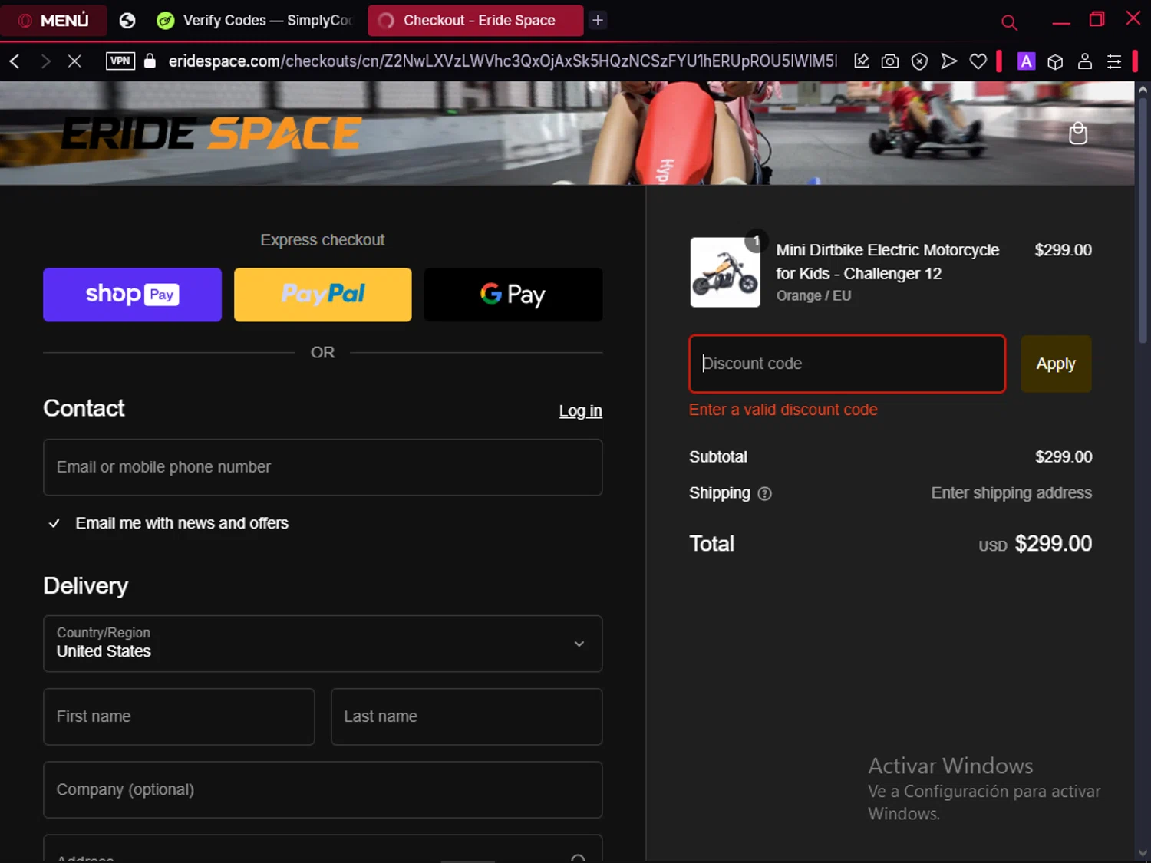The width and height of the screenshot is (1151, 863).
Task: Click the Contact heading
Action: (84, 408)
